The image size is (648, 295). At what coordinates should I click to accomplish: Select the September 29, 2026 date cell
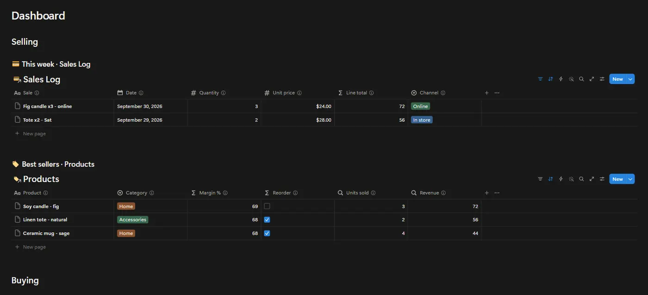tap(151, 119)
